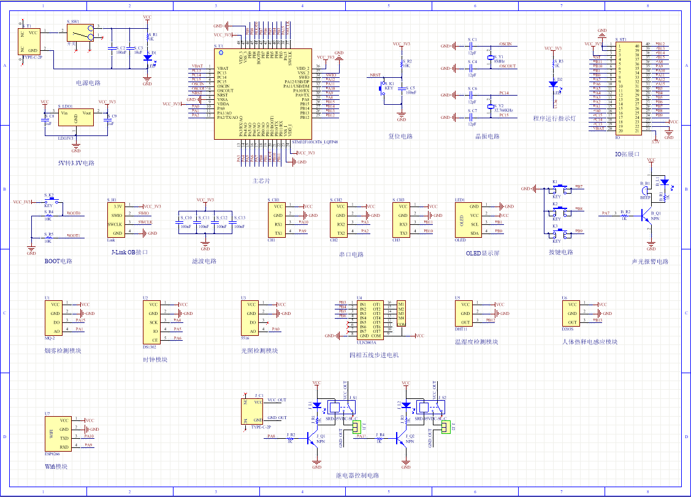
Task: Click the '声光报警电路' label
Action: 650,261
